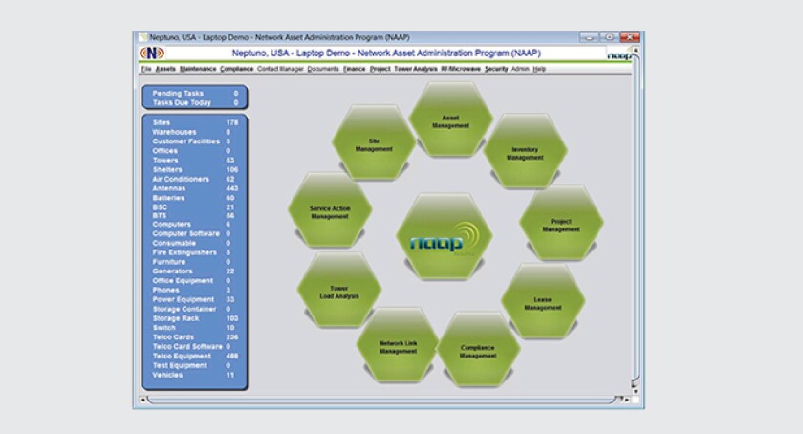Click the Telco Cards row
This screenshot has height=434, width=803.
(195, 337)
